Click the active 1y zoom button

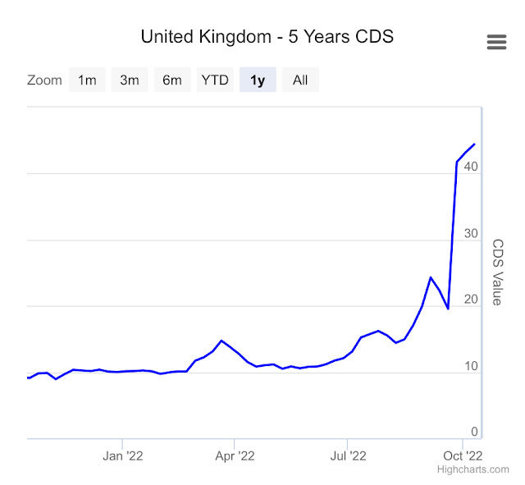tap(258, 80)
